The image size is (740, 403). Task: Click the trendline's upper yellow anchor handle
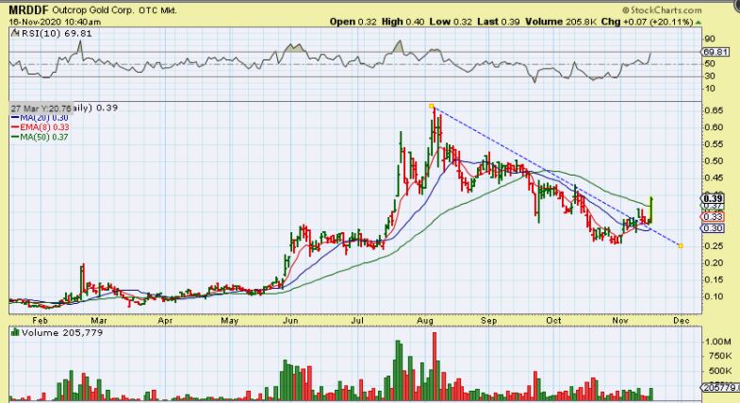[x=432, y=106]
